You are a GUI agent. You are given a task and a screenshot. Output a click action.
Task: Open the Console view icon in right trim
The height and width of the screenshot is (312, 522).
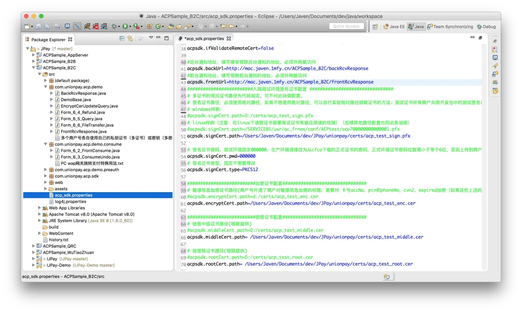pos(495,58)
